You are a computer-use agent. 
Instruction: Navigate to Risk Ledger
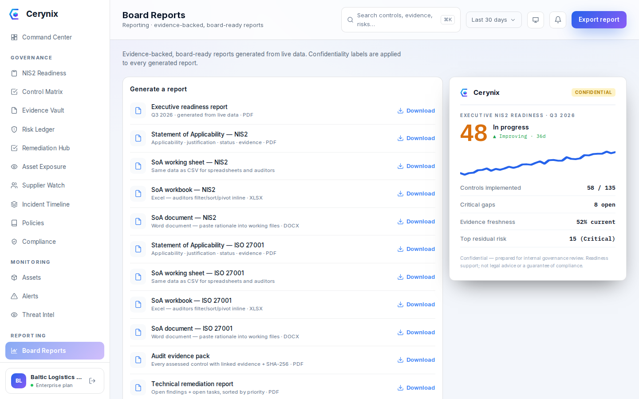coord(55,129)
